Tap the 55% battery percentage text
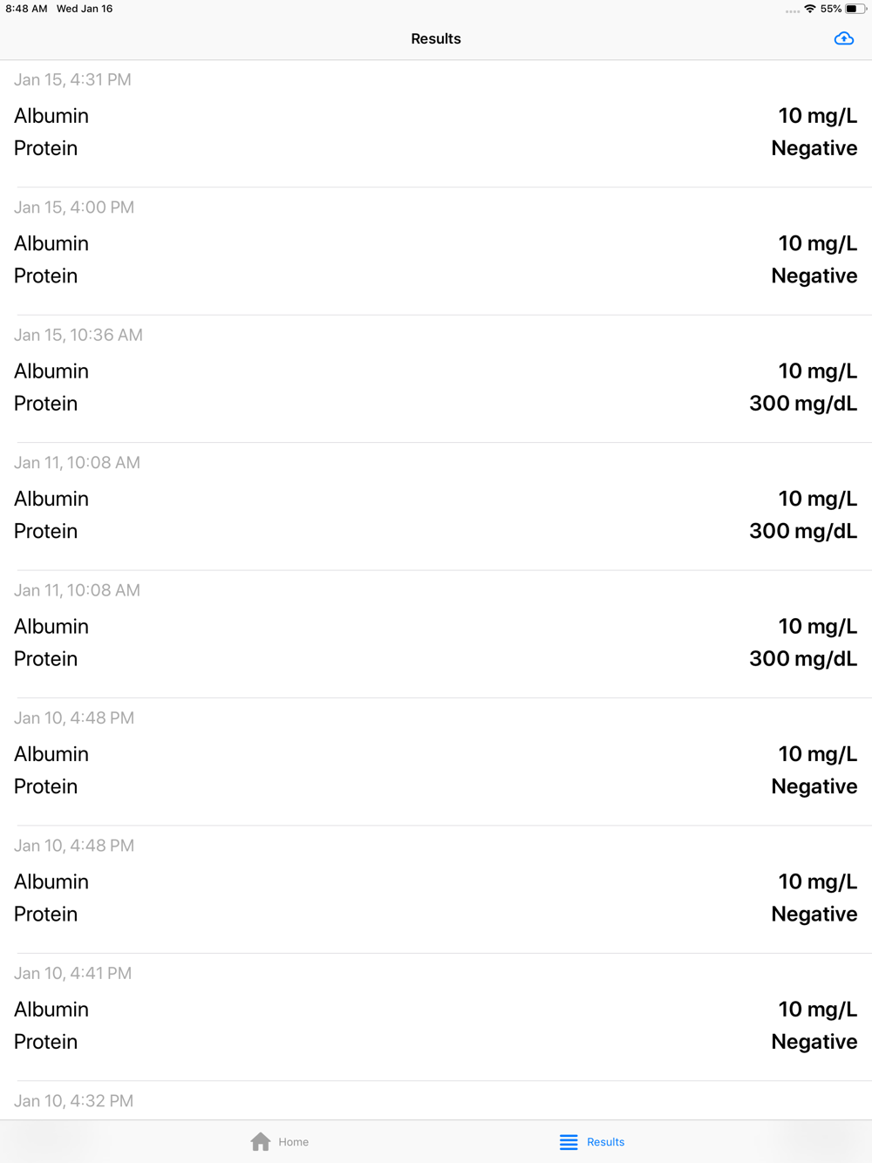The image size is (872, 1163). [830, 9]
